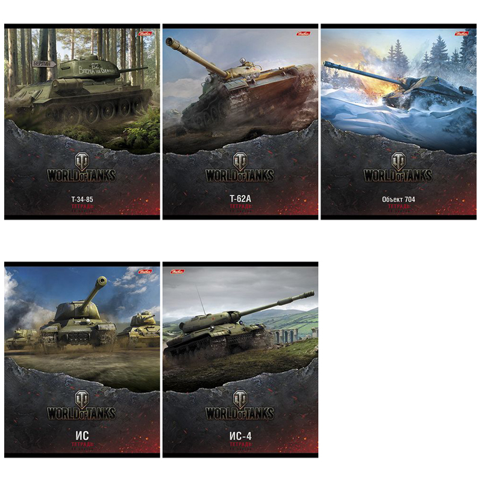Open the Объект 704 notebook cover thumbnail
Screen dimensions: 482x482
[398, 122]
